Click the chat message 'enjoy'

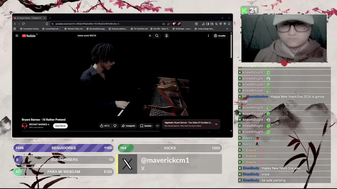284,174
